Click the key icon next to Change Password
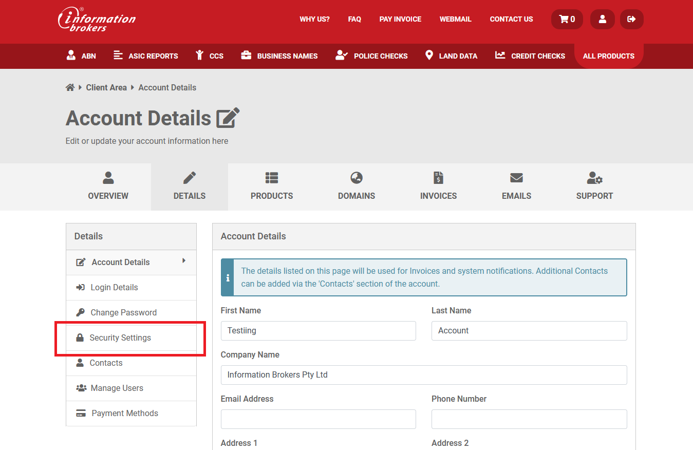Image resolution: width=693 pixels, height=450 pixels. click(80, 312)
